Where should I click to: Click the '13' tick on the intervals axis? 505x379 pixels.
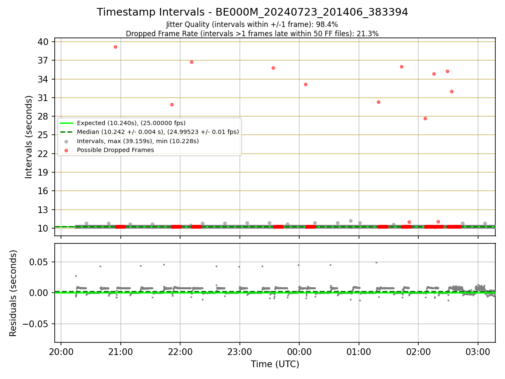coord(43,210)
